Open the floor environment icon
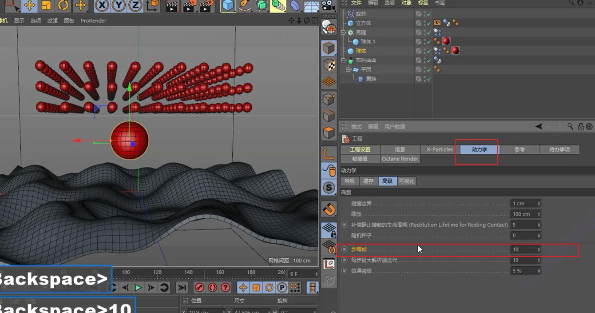Viewport: 595px width, 313px height. pos(312,6)
